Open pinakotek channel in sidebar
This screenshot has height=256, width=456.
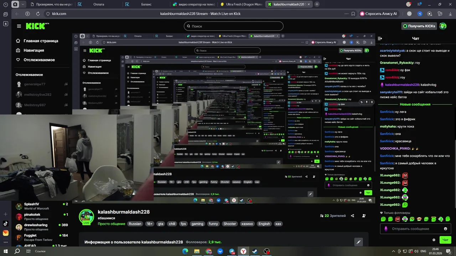42,217
